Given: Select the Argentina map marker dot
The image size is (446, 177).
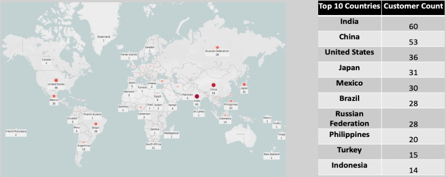Looking at the screenshot, I should click(84, 142).
